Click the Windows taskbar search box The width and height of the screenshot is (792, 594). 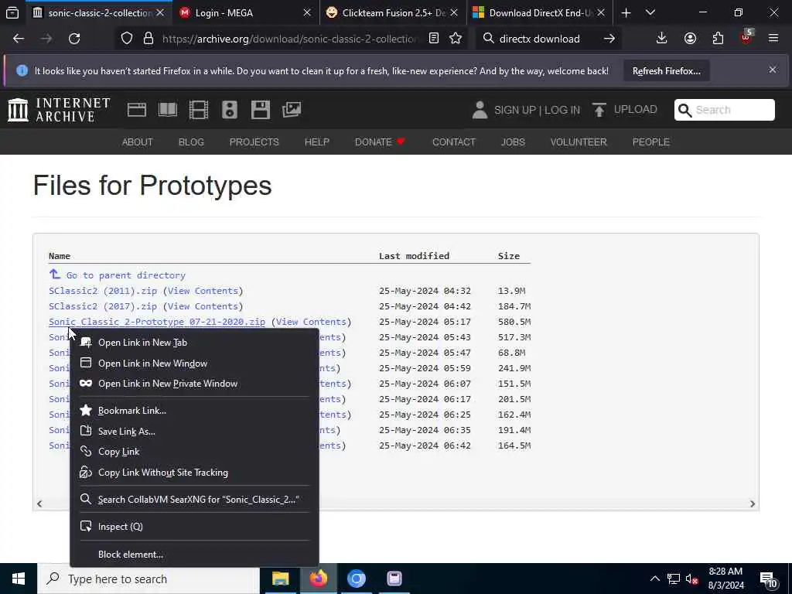[148, 579]
